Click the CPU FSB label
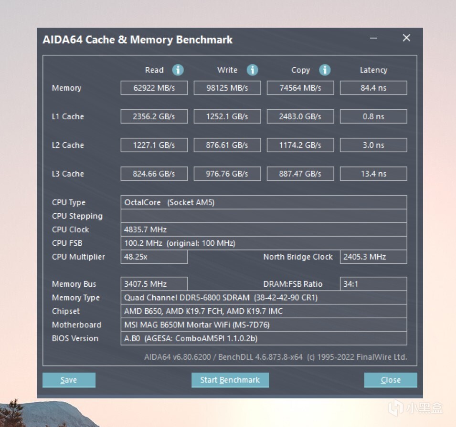The height and width of the screenshot is (427, 456). [67, 243]
